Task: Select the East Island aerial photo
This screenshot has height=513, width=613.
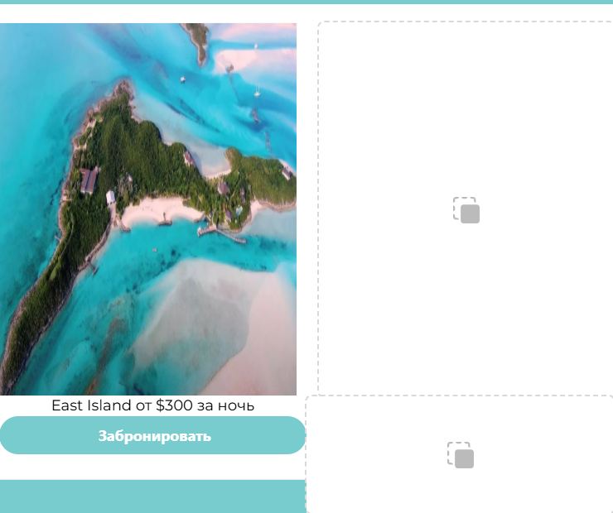Action: click(x=148, y=209)
